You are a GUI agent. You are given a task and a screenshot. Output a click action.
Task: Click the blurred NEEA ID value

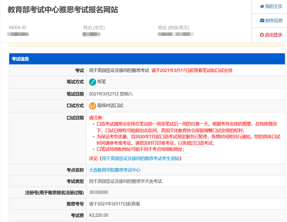click(x=18, y=34)
